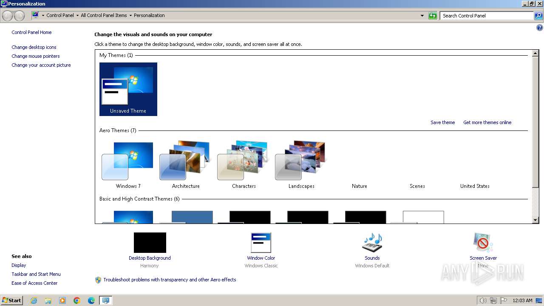Launch Windows Media Player from taskbar
The height and width of the screenshot is (306, 544).
(62, 300)
